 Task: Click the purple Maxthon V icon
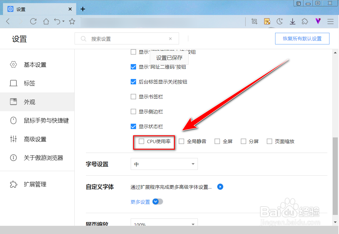[318, 21]
